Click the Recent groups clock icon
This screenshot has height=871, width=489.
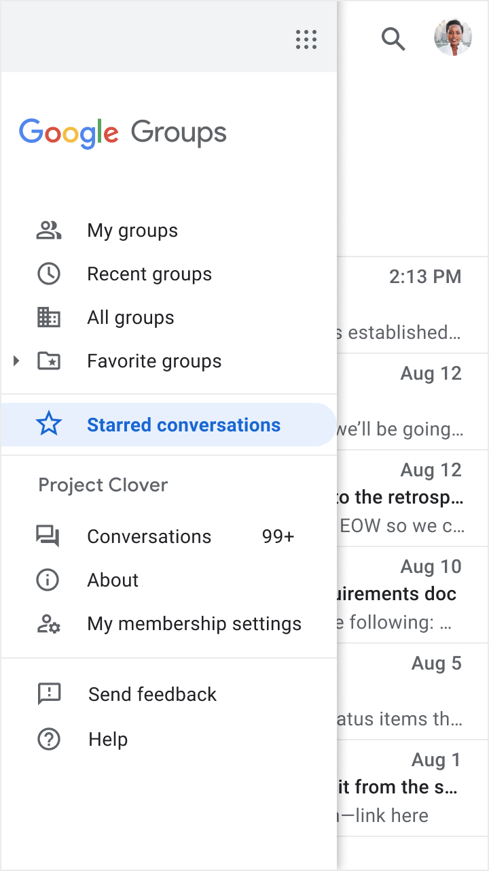48,274
